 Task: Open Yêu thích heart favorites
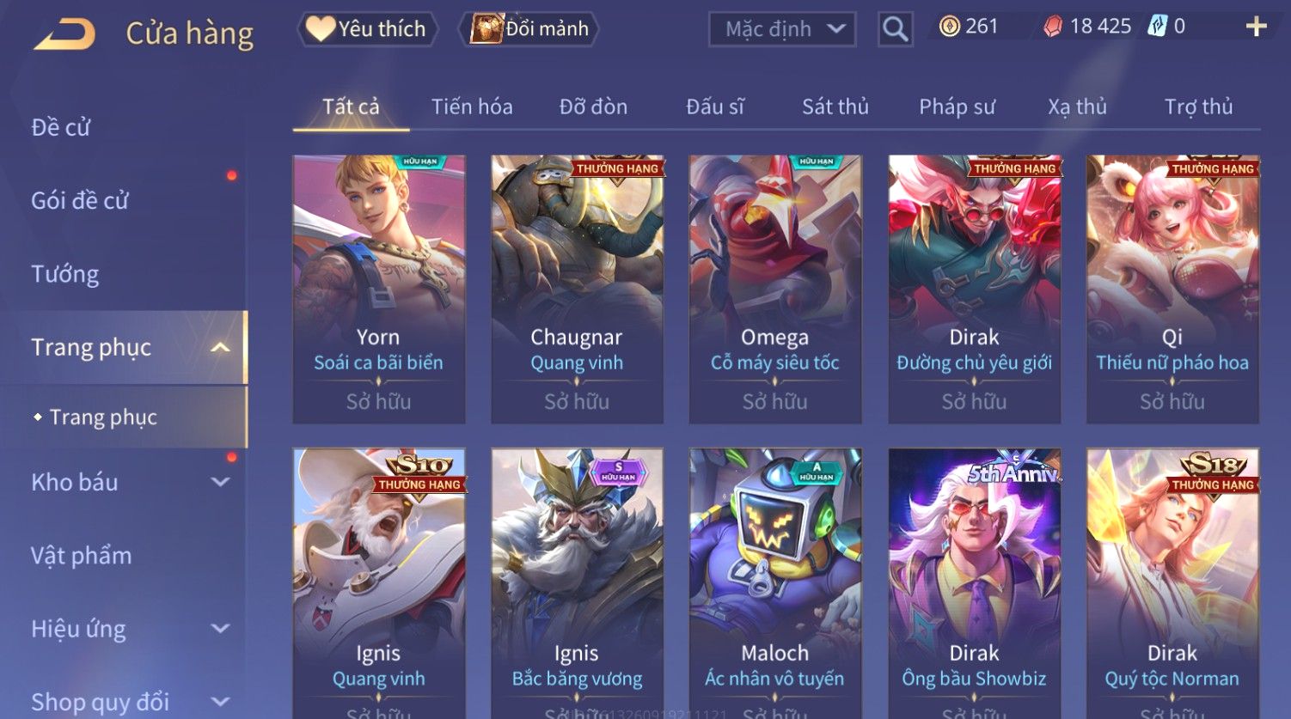(x=367, y=29)
